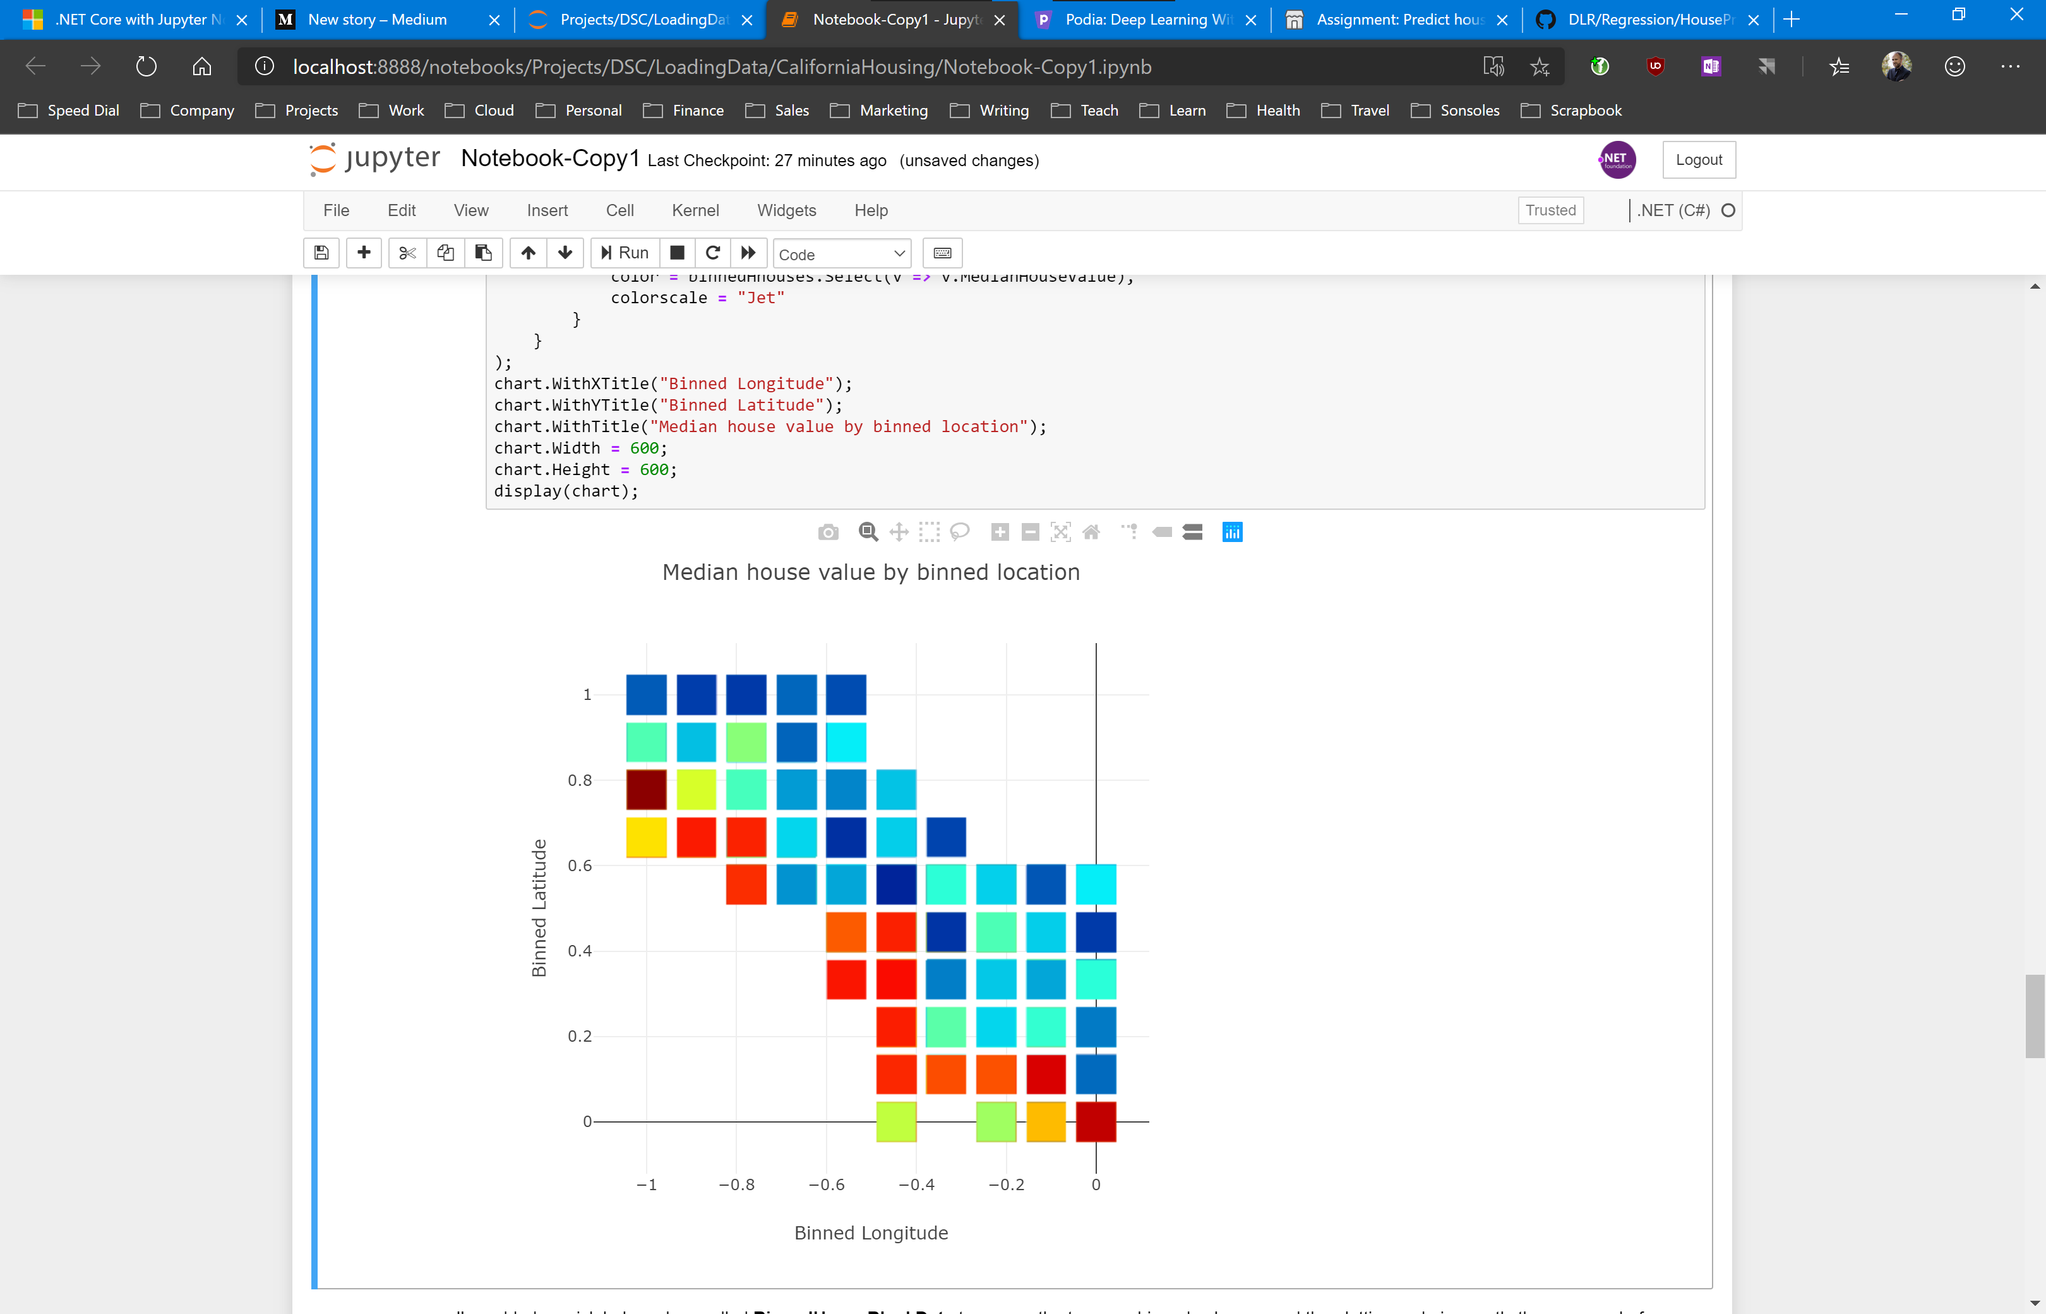Cut the selected notebook cell
This screenshot has height=1314, width=2046.
[x=407, y=253]
